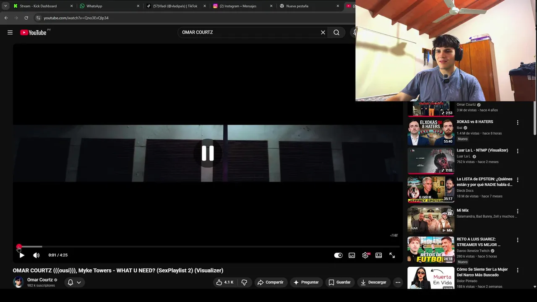Open more actions menu below video
Viewport: 537px width, 302px height.
(398, 282)
